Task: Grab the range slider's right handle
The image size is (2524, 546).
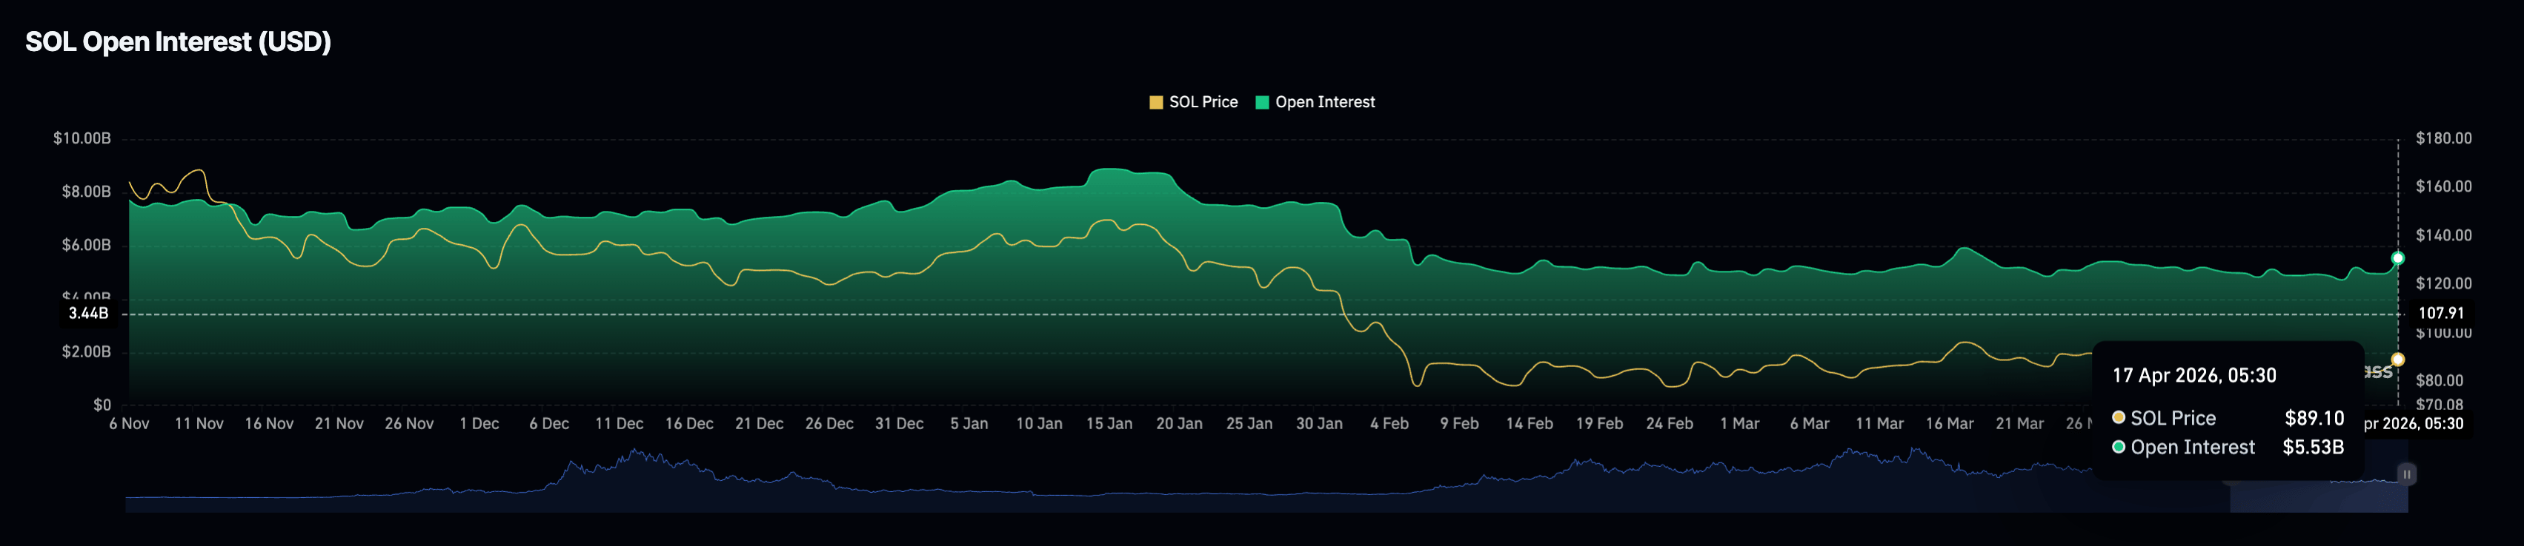Action: point(2406,474)
